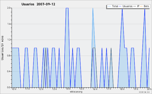
Task: Click the 'CC BY-SA 3.0' license text
Action: pyautogui.click(x=144, y=92)
